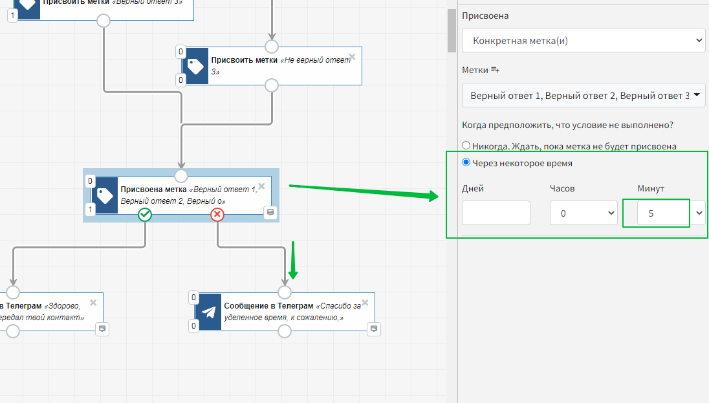Remove the 'Не верный ответ 3' block
Viewport: 709px width, 403px height.
click(x=352, y=56)
